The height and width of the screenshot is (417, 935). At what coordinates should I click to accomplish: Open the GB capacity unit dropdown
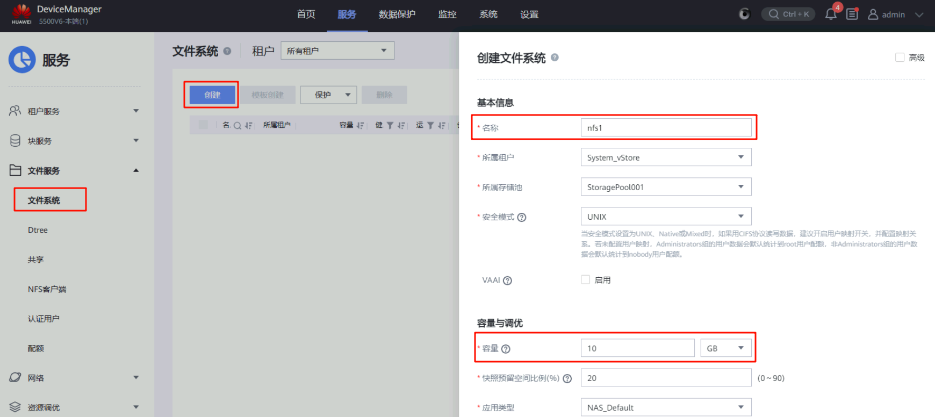pyautogui.click(x=725, y=348)
